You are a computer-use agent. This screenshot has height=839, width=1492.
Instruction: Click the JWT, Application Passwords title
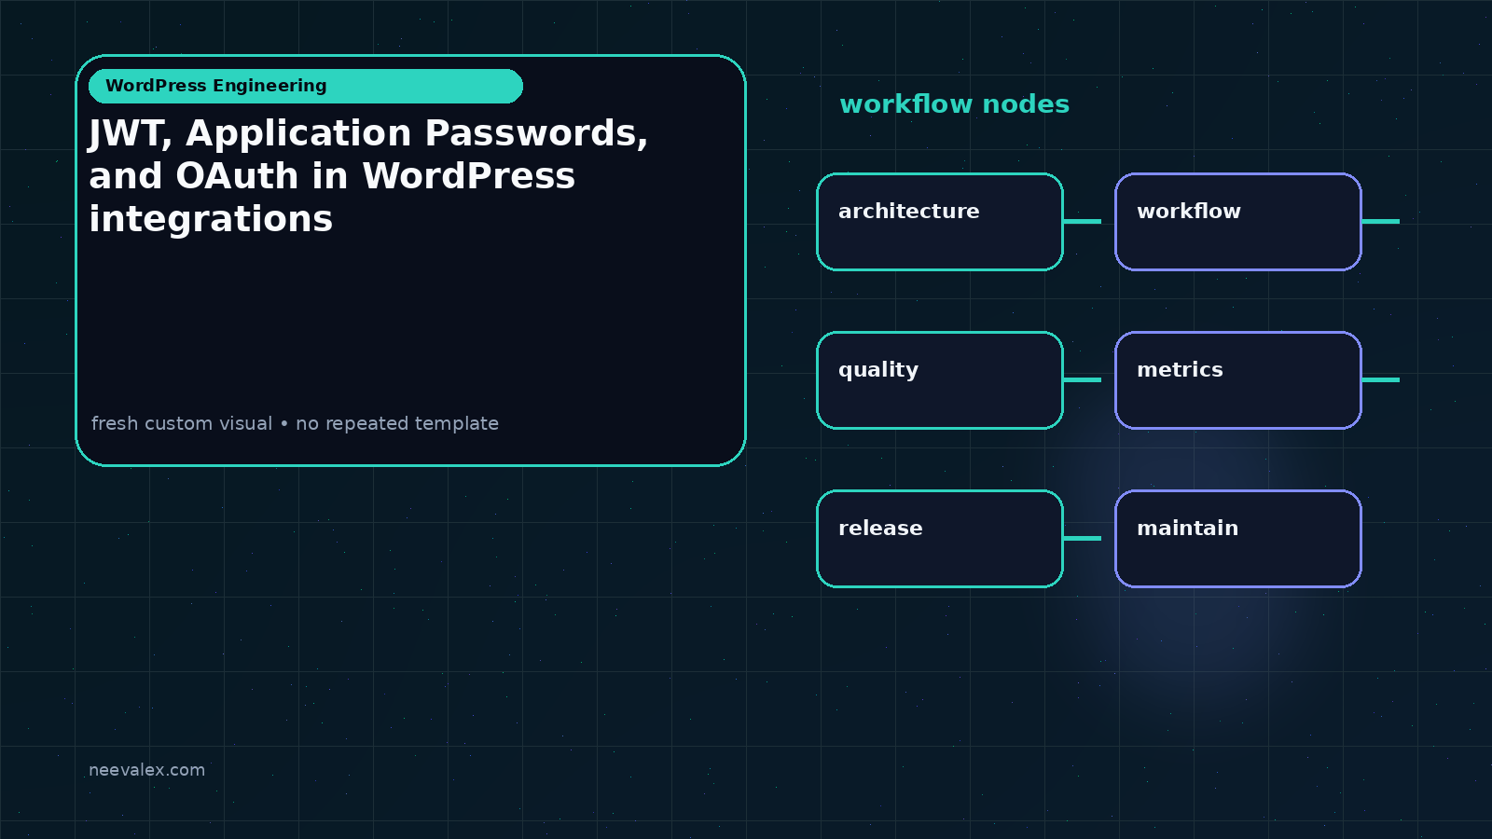tap(368, 176)
